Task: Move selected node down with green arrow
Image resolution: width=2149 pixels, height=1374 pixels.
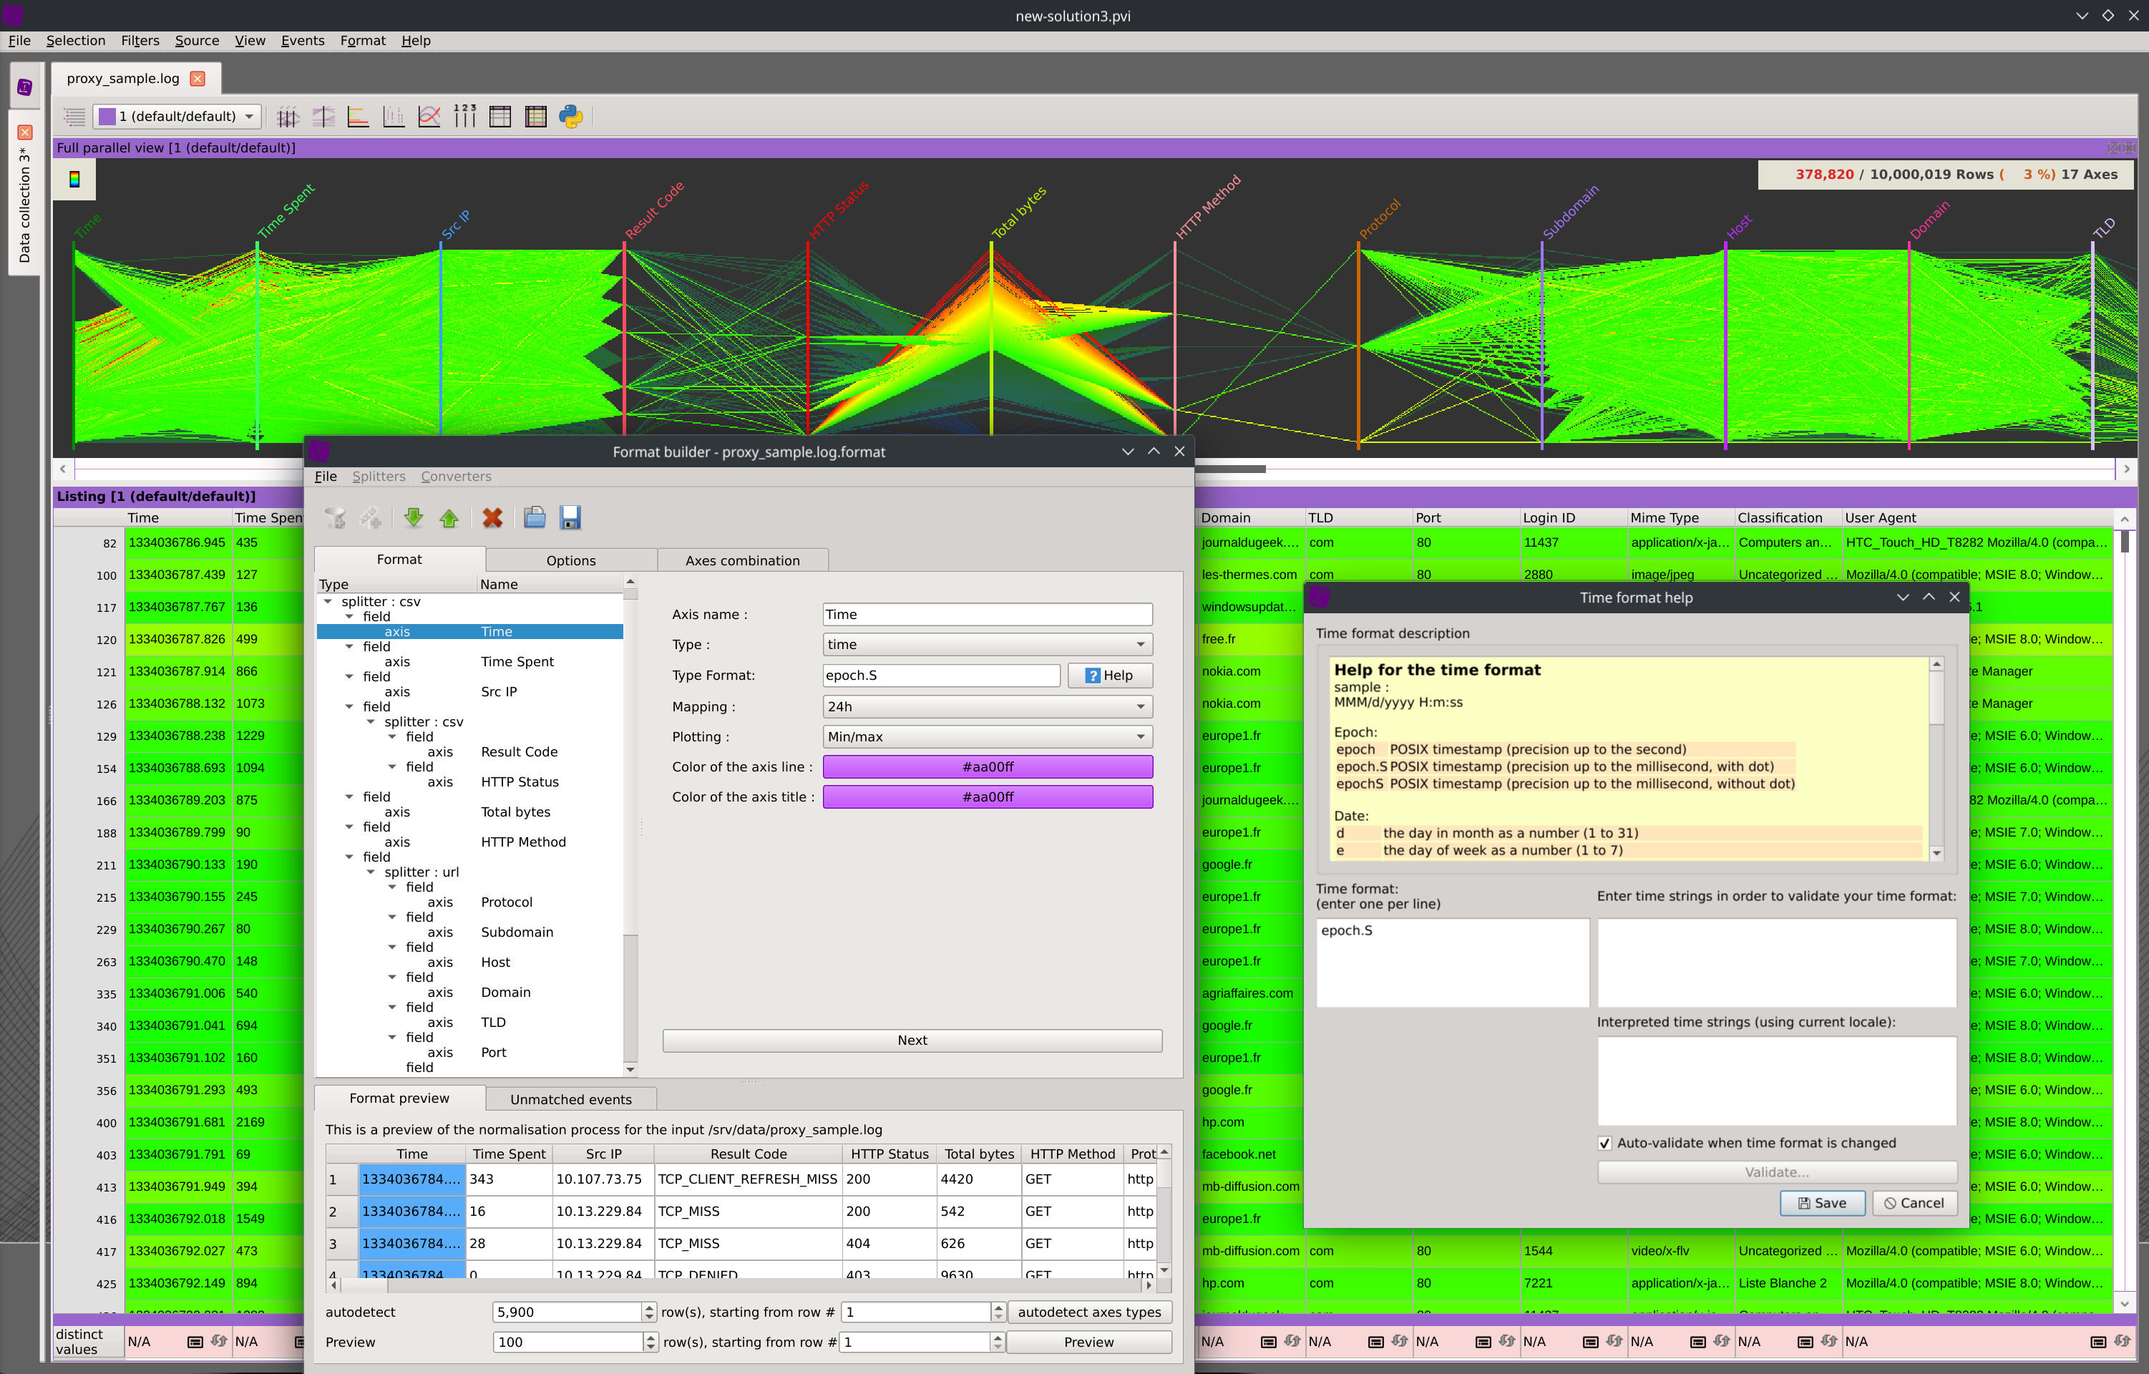Action: (413, 517)
